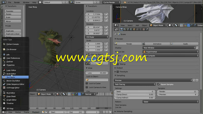203x114 pixels.
Task: Open the GPU Compute device dropdown
Action: 171,56
